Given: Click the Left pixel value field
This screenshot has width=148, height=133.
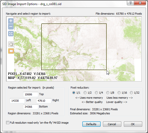Looking at the screenshot, I should click(x=17, y=101).
